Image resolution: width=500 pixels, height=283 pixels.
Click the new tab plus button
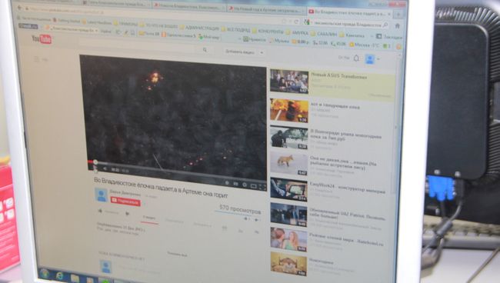(398, 15)
